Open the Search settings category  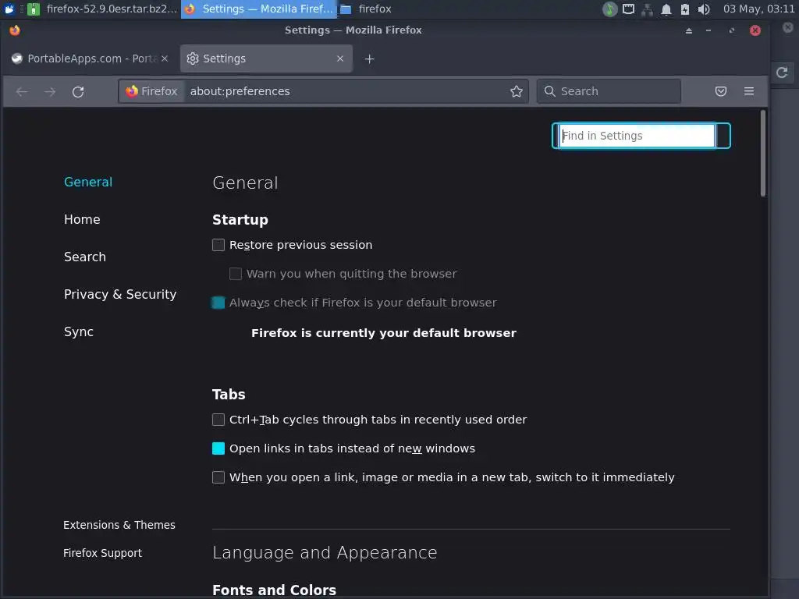[x=85, y=257]
